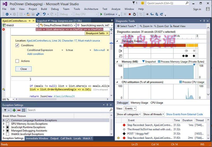Viewport: 212px width, 147px height.
Task: Switch to Memory Usage tab
Action: [x=139, y=103]
